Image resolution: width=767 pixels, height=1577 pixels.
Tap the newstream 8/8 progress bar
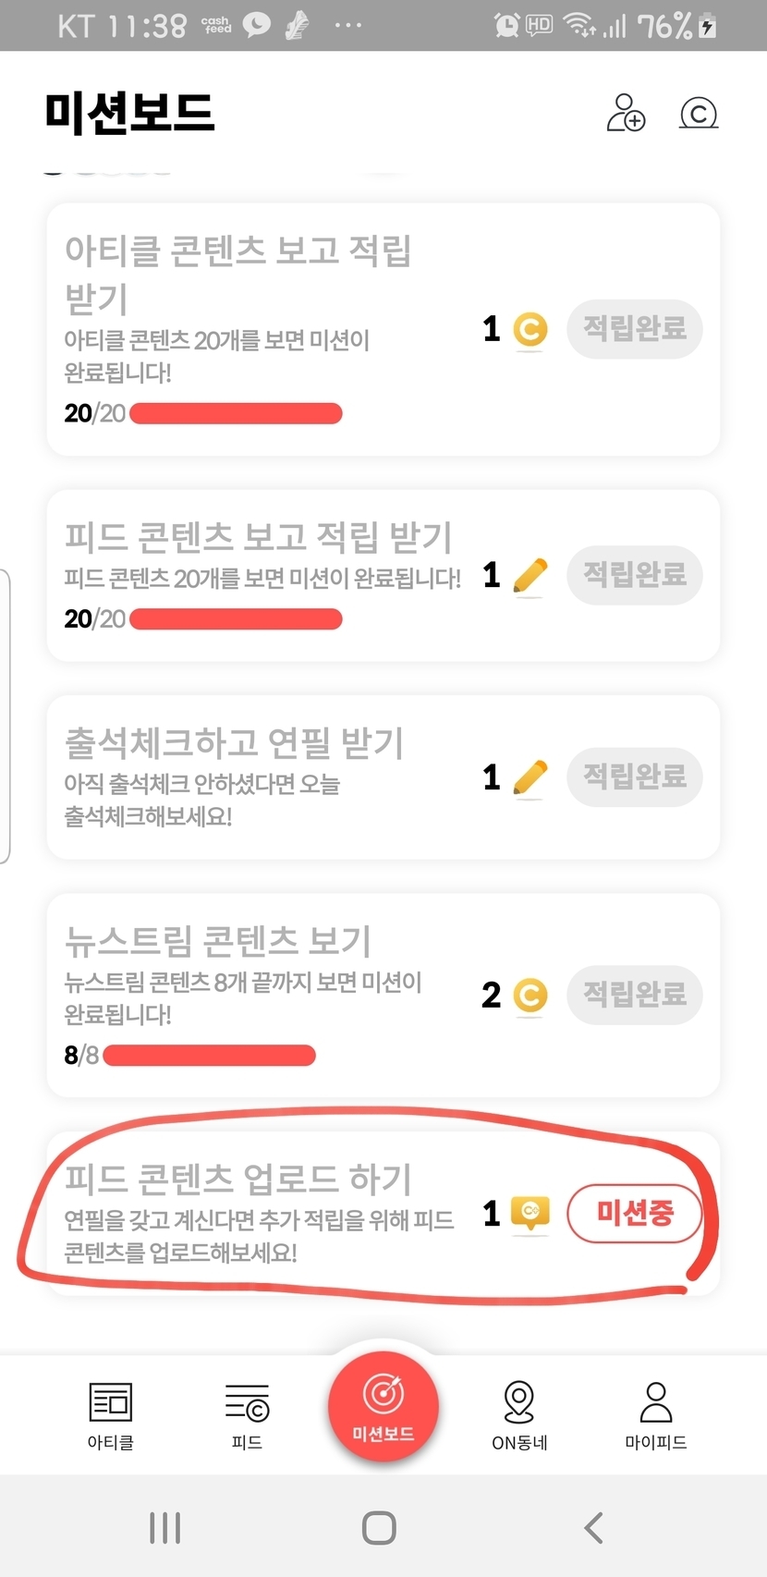point(209,1055)
